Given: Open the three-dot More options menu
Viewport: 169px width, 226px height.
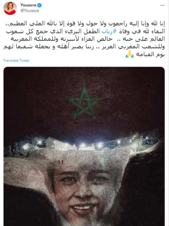Looking at the screenshot, I should coord(162,5).
